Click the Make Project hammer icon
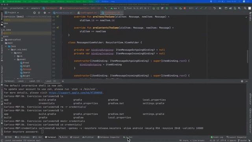252x142 pixels. [106, 8]
